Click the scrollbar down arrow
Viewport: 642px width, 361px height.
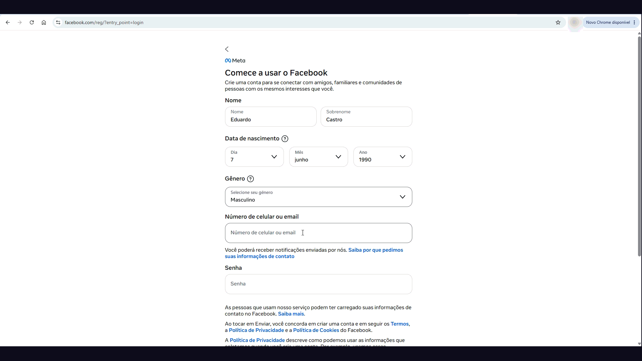[x=639, y=344]
